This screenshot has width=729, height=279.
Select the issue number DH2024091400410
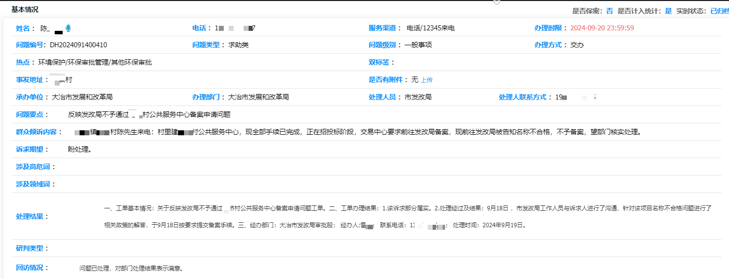pyautogui.click(x=79, y=45)
